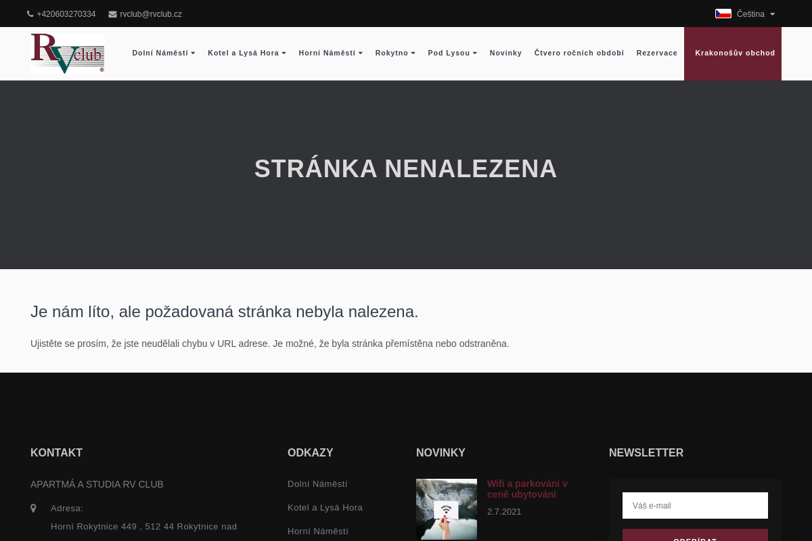
Task: Click the envelope icon beside rvclub@rvclub.cz
Action: [x=112, y=14]
